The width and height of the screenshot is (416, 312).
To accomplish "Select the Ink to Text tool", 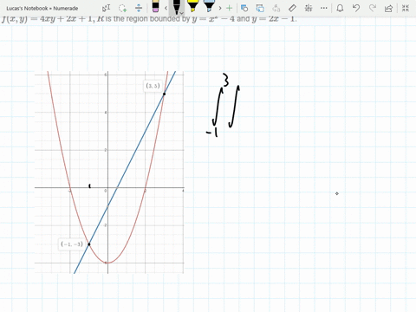I will click(x=276, y=8).
